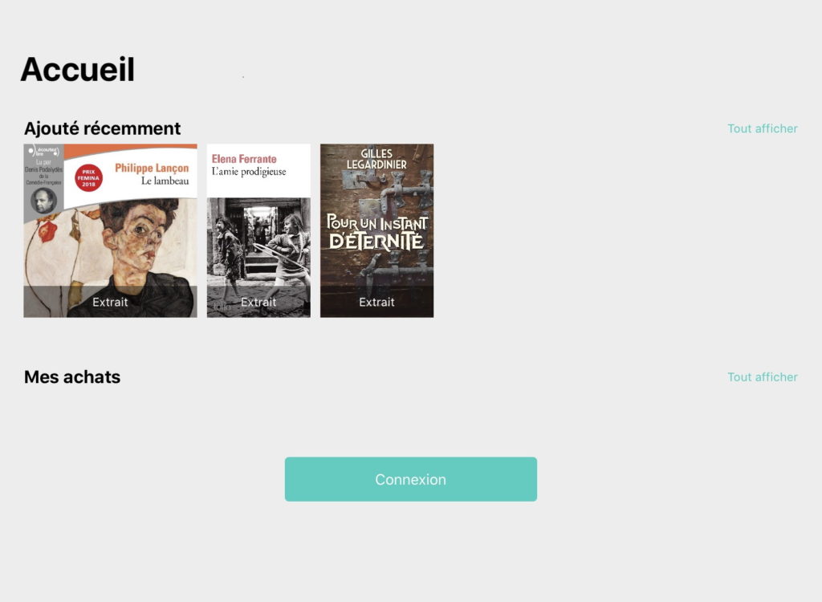This screenshot has height=602, width=822.
Task: Click the Philippe Lançon author name
Action: tap(152, 168)
